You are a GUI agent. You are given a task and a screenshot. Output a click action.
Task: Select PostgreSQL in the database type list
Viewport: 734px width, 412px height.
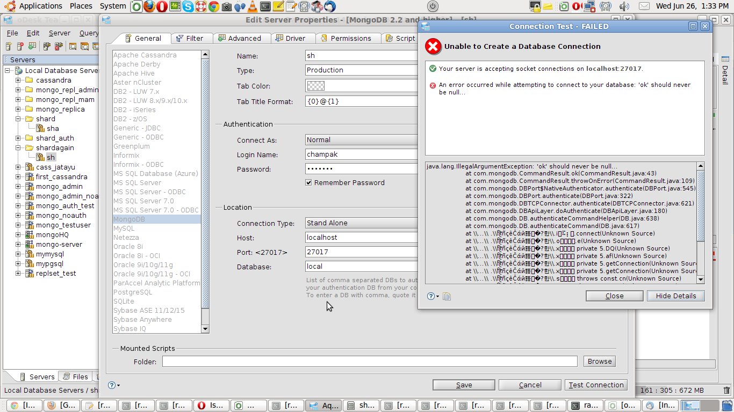(156, 292)
